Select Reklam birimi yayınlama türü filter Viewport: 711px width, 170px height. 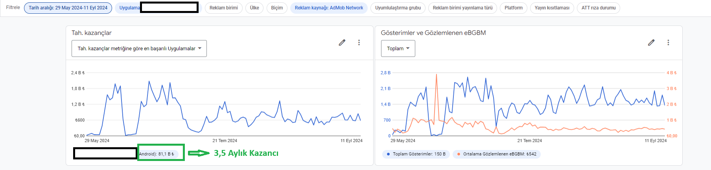(462, 8)
